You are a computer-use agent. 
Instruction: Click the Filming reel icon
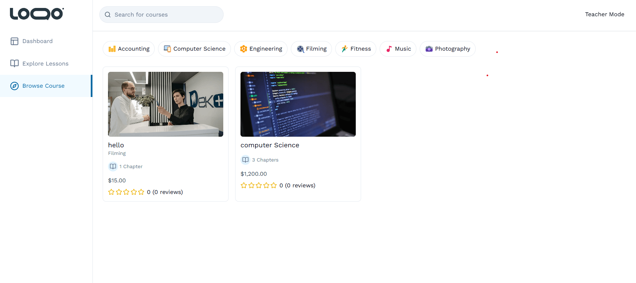300,49
